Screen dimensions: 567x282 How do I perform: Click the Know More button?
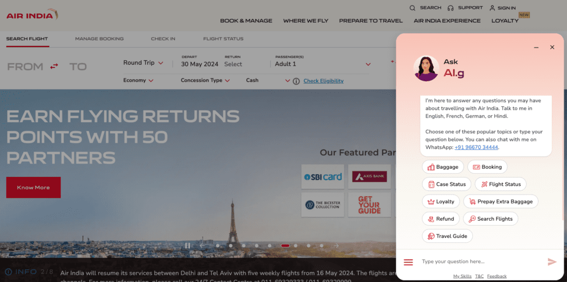[x=33, y=187]
